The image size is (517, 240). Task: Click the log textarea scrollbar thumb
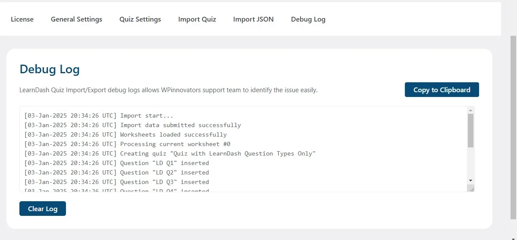coord(470,131)
